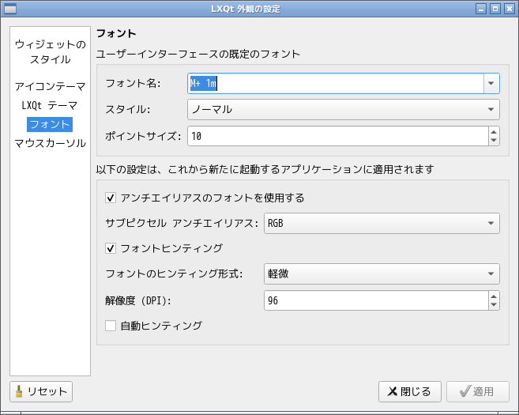Click the 閉じる button
The image size is (519, 415).
tap(410, 391)
